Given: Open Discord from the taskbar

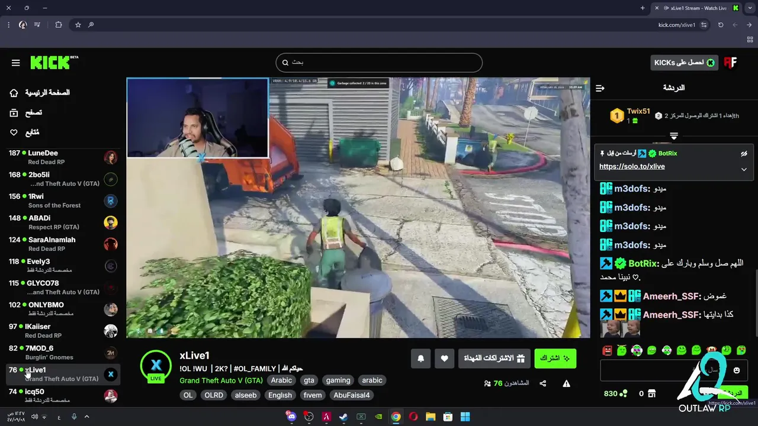Looking at the screenshot, I should click(x=291, y=417).
